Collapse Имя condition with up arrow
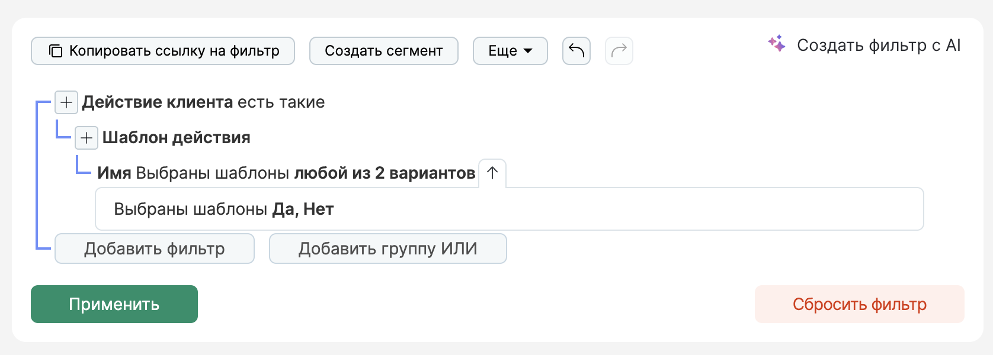The width and height of the screenshot is (993, 355). pos(492,173)
